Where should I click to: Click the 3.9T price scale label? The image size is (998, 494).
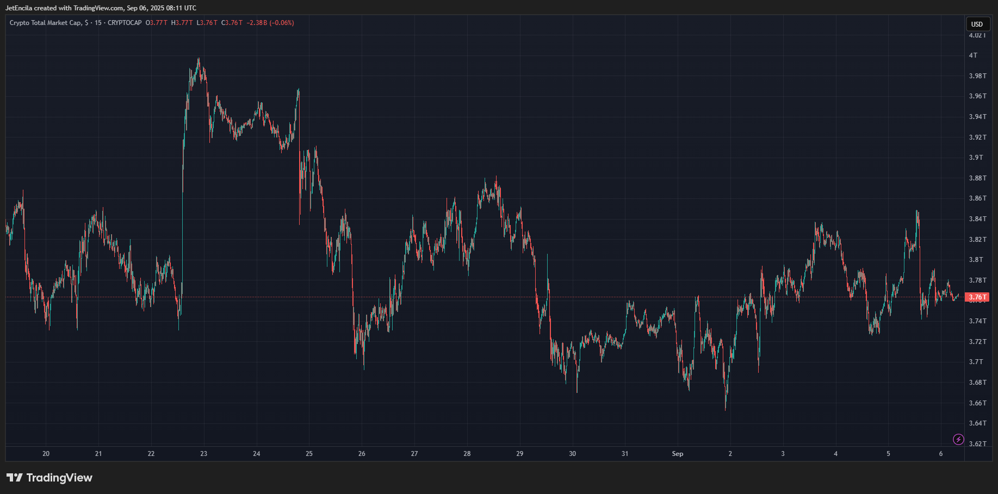point(976,158)
